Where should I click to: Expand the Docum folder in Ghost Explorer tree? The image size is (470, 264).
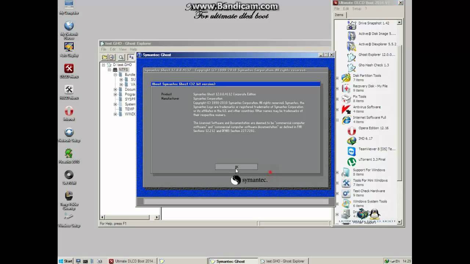click(x=115, y=89)
